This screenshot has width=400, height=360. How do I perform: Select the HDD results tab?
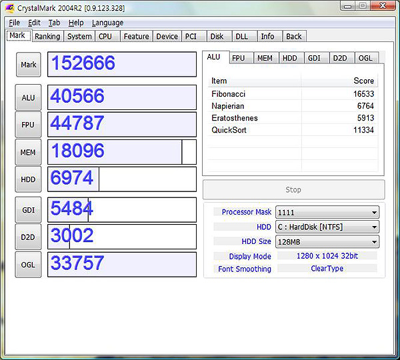(x=291, y=58)
